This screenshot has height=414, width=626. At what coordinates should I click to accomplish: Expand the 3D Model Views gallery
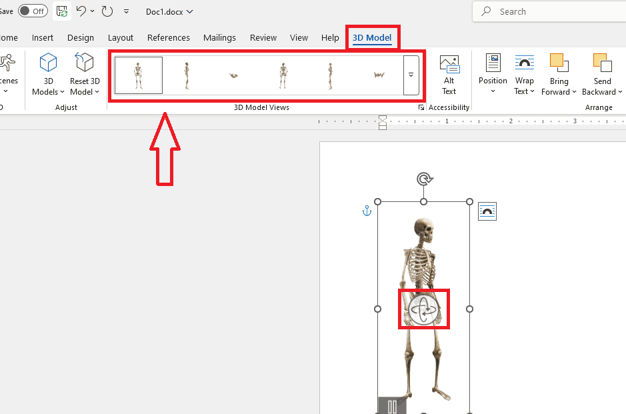coord(411,75)
